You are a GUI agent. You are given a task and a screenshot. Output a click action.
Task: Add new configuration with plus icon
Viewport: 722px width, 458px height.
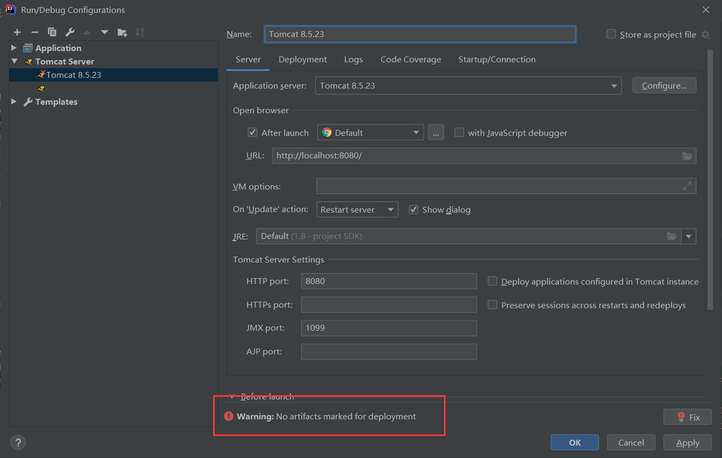(x=17, y=32)
